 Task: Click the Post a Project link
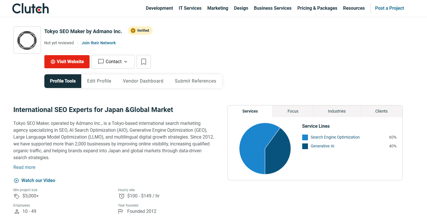point(390,8)
